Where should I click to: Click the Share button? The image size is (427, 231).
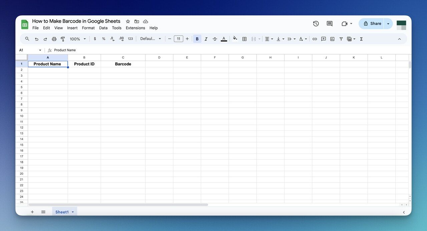[372, 24]
